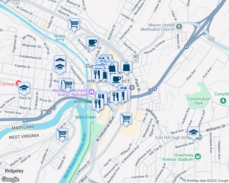Open the shopping bag marker near Park St
The height and width of the screenshot is (183, 229).
[x=126, y=67]
